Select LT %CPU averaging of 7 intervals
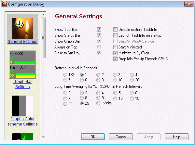This screenshot has width=195, height=145. tap(65, 99)
